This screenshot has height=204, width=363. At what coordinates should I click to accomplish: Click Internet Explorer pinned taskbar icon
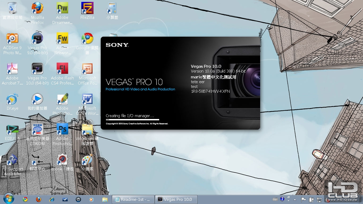pos(52,199)
